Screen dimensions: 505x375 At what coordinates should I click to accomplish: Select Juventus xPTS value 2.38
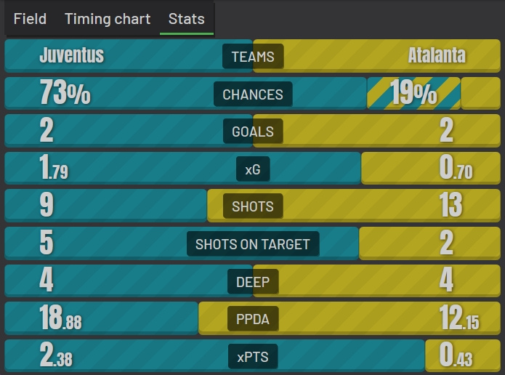point(56,355)
